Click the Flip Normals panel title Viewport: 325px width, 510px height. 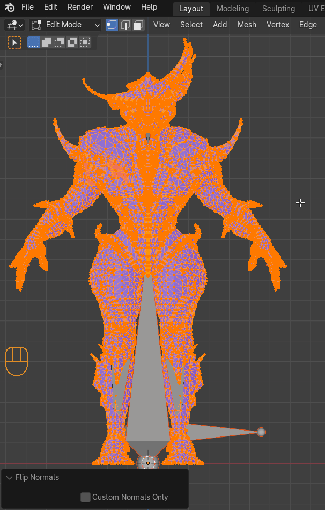[38, 477]
